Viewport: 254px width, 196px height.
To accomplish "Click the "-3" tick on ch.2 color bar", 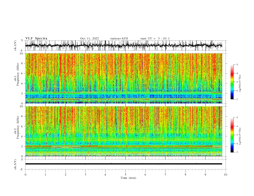I will pos(237,118).
